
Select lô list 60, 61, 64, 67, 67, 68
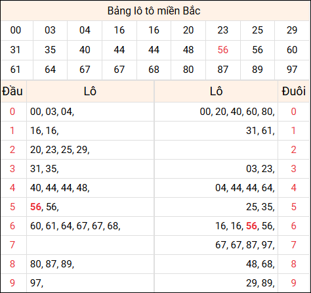(75, 226)
